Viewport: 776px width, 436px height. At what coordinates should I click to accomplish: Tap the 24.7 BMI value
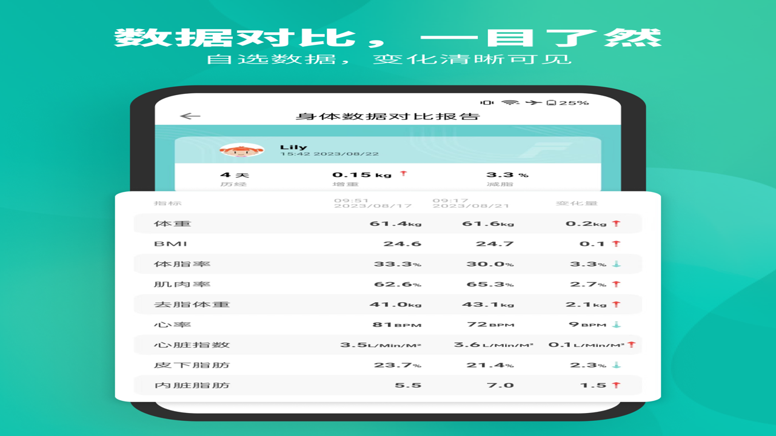[x=495, y=243]
